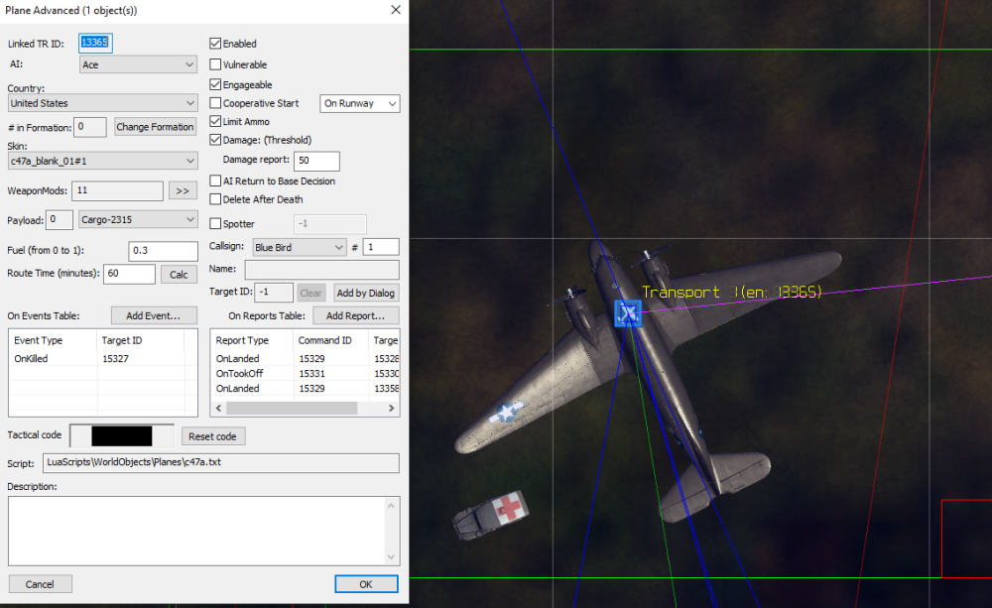Open the On Runway start dropdown

pos(360,103)
